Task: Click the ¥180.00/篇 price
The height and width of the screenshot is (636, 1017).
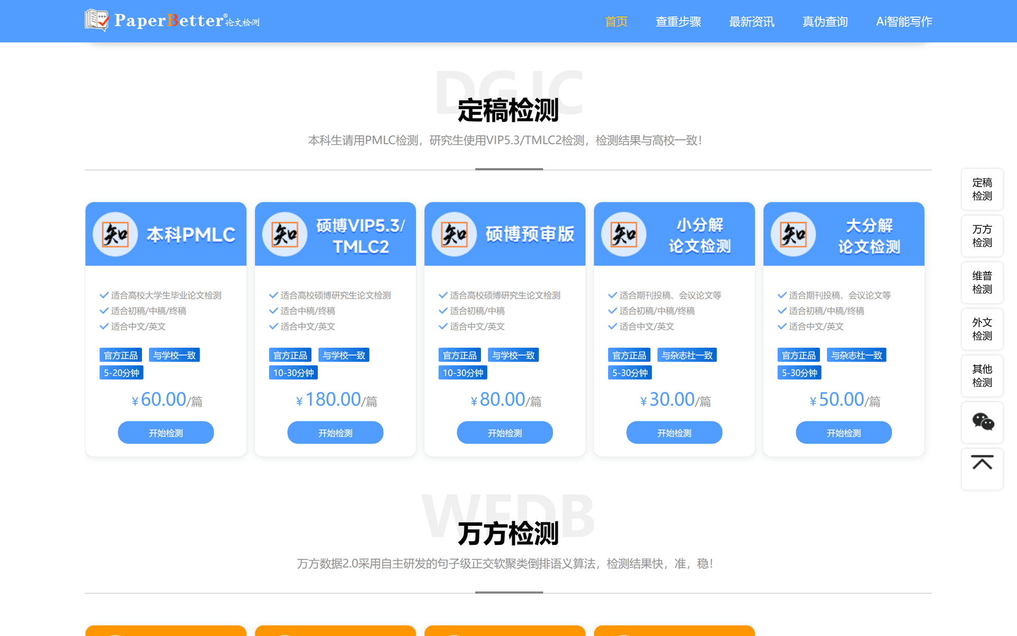Action: pyautogui.click(x=336, y=400)
